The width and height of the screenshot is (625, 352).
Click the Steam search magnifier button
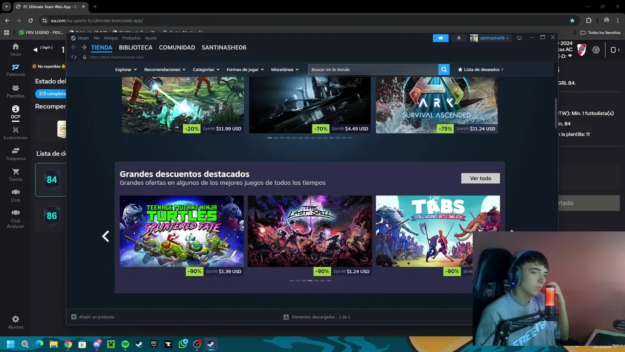pyautogui.click(x=444, y=69)
